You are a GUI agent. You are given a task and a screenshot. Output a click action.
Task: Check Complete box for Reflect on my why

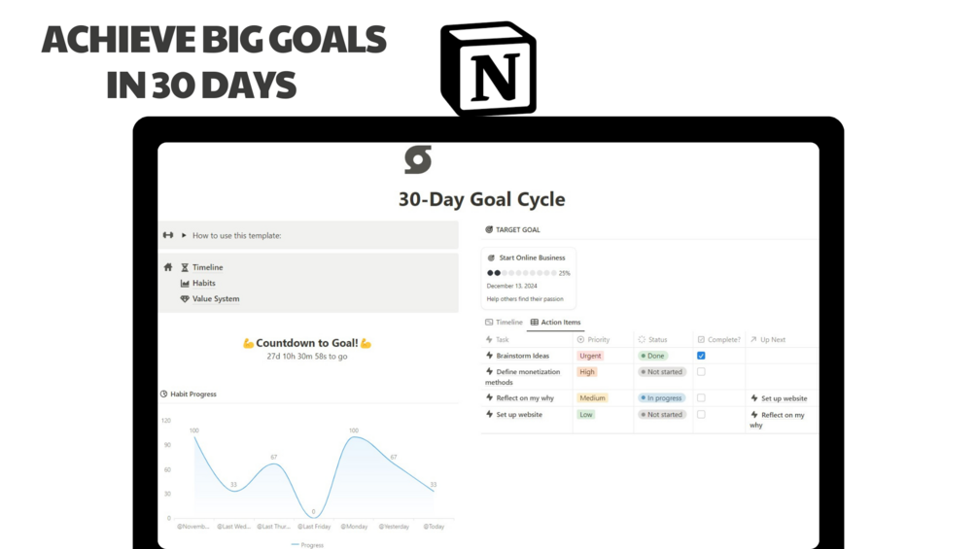pyautogui.click(x=701, y=397)
